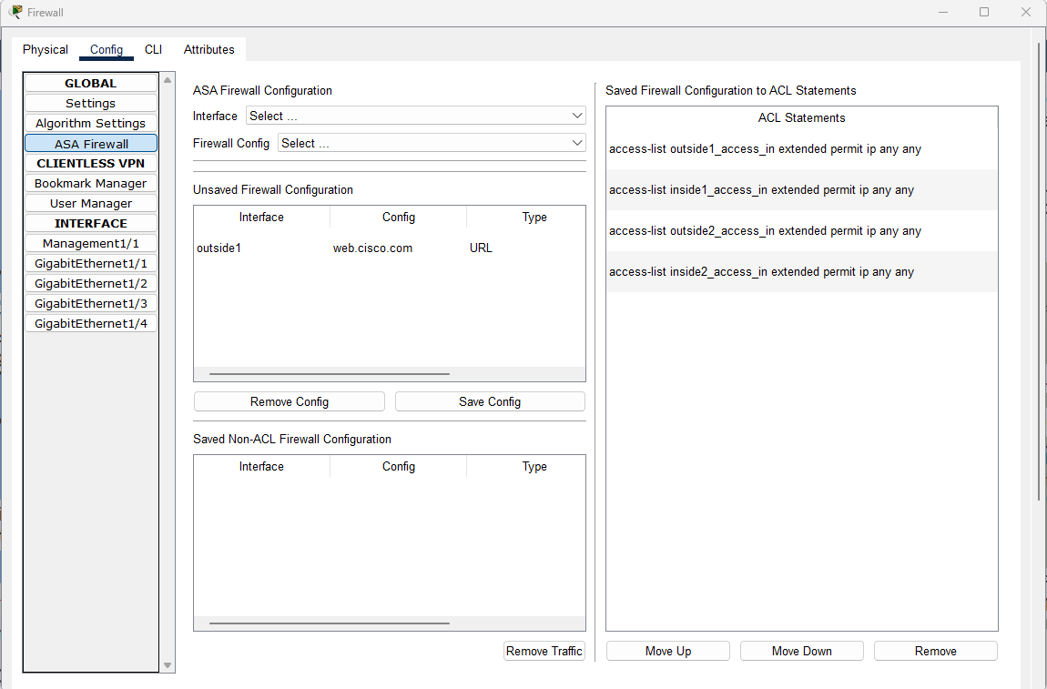The image size is (1047, 689).
Task: Open Algorithm Settings panel
Action: pos(90,123)
